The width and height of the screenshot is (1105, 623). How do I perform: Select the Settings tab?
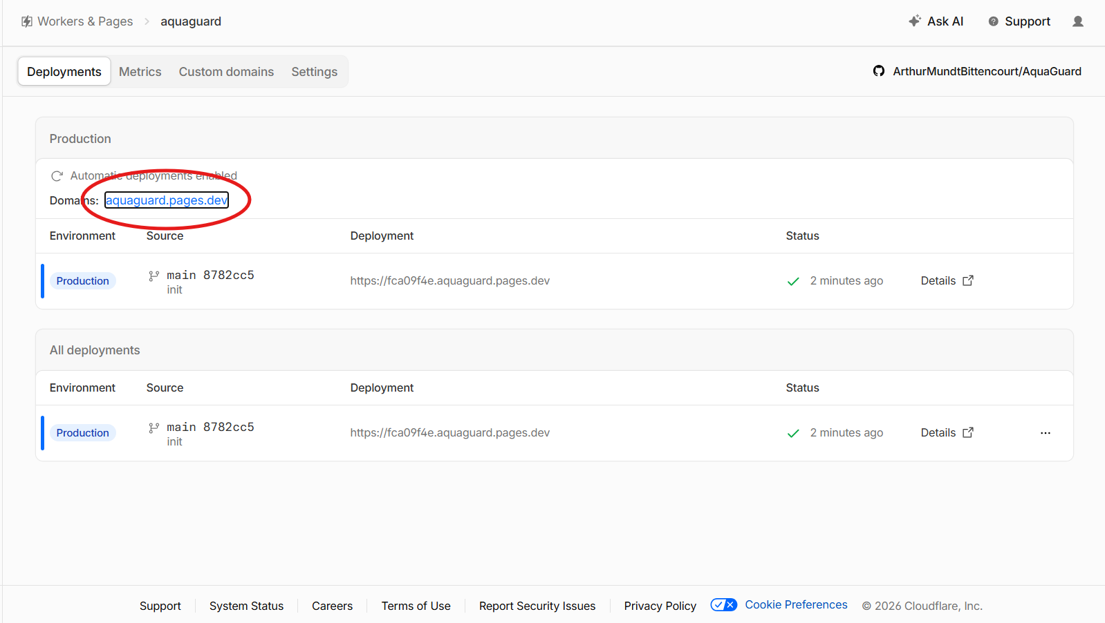[x=315, y=72]
